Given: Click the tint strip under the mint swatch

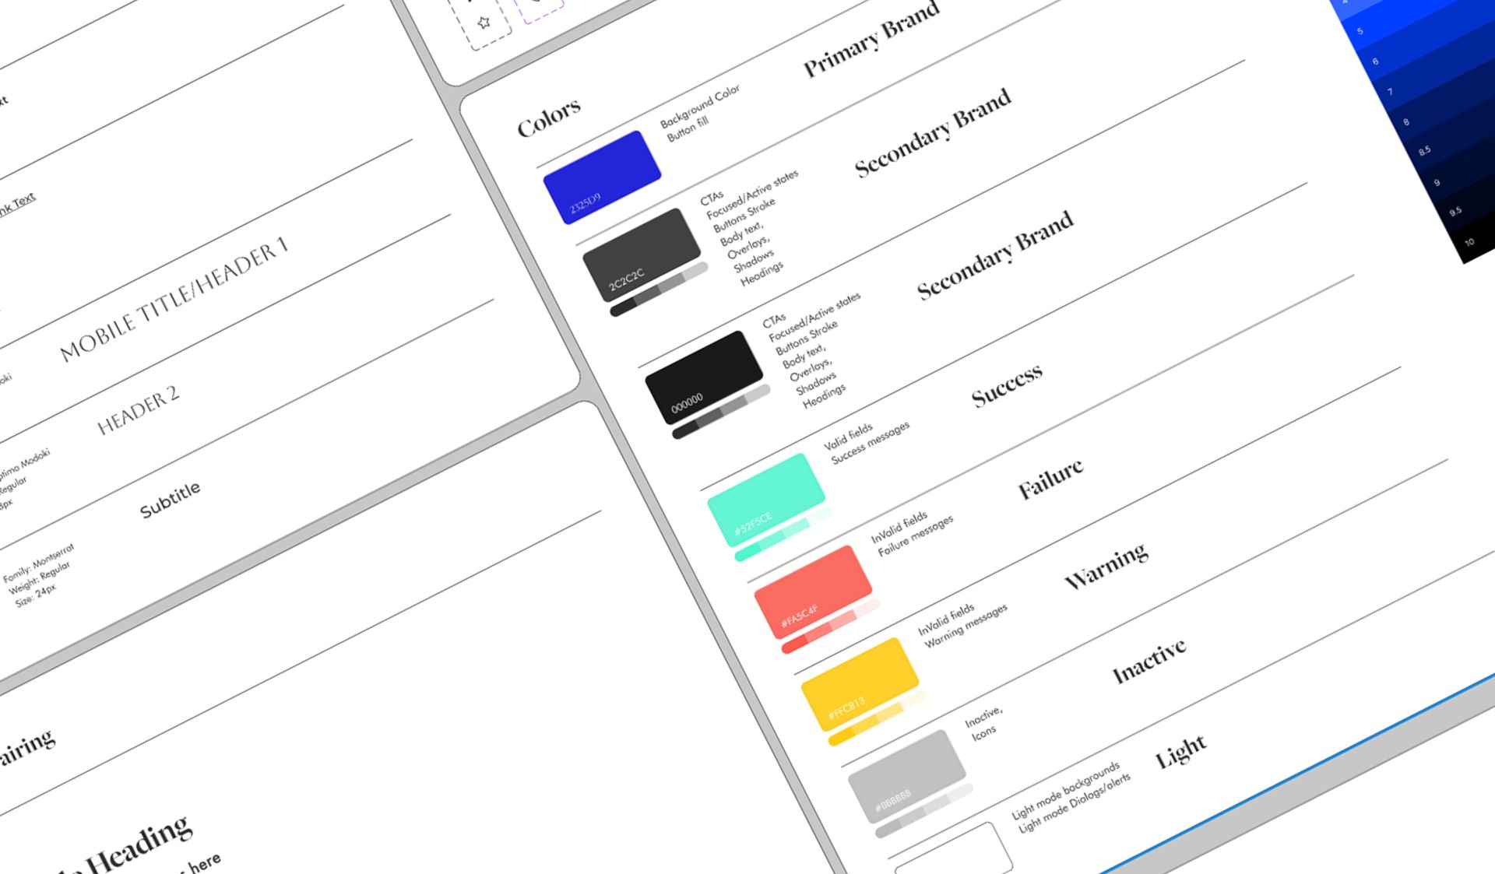Looking at the screenshot, I should pos(784,534).
